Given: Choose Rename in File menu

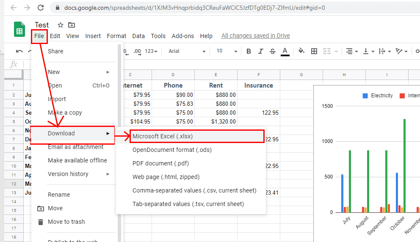Looking at the screenshot, I should (x=74, y=195).
